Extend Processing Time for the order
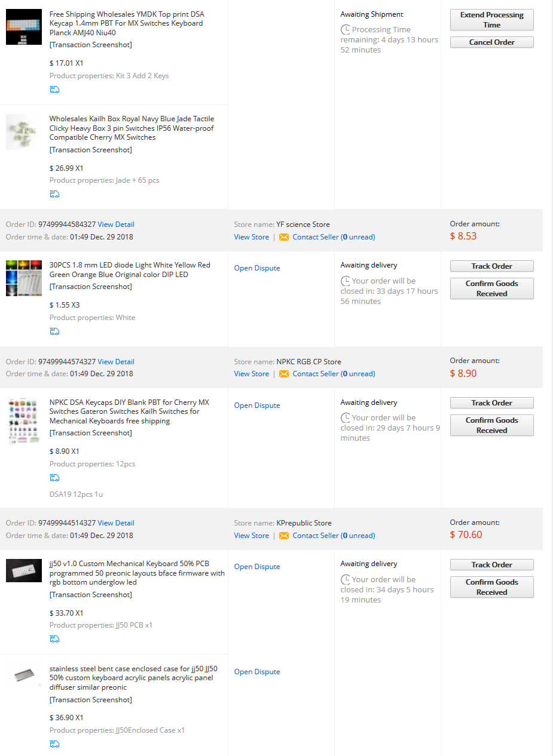Image resolution: width=553 pixels, height=756 pixels. (491, 20)
